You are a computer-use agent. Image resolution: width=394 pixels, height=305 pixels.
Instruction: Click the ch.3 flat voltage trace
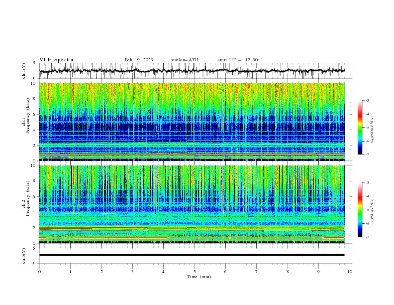click(192, 255)
